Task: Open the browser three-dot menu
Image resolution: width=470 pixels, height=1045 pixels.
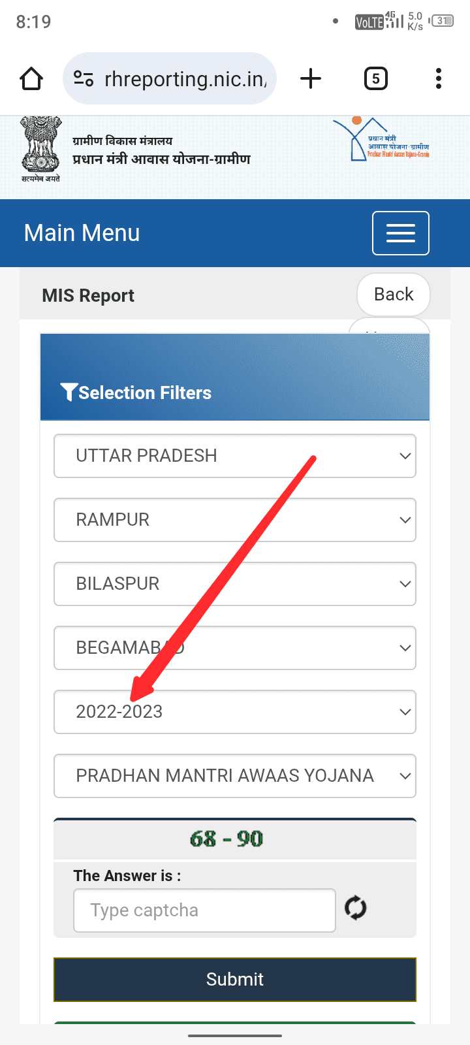Action: click(439, 79)
